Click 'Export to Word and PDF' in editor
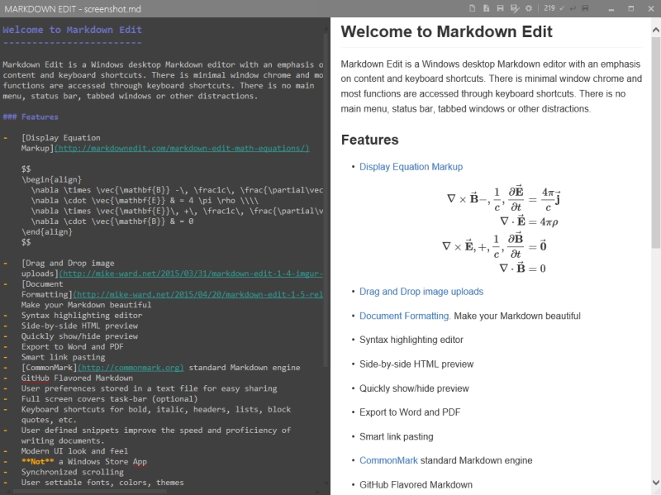Image resolution: width=661 pixels, height=495 pixels. (73, 346)
